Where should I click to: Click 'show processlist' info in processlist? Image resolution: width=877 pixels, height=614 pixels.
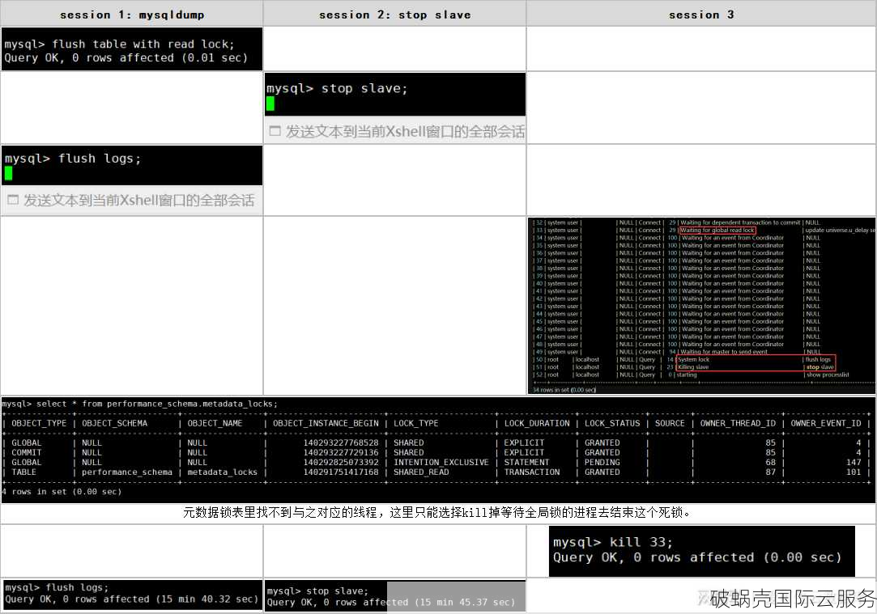pyautogui.click(x=828, y=375)
